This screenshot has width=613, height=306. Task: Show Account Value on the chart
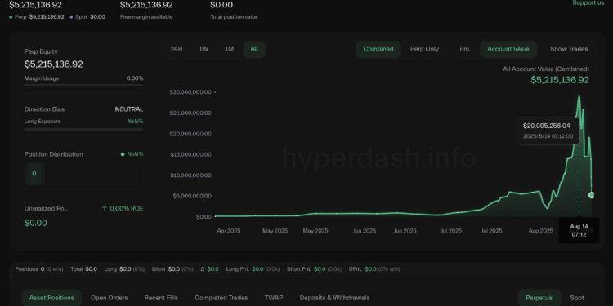(508, 49)
